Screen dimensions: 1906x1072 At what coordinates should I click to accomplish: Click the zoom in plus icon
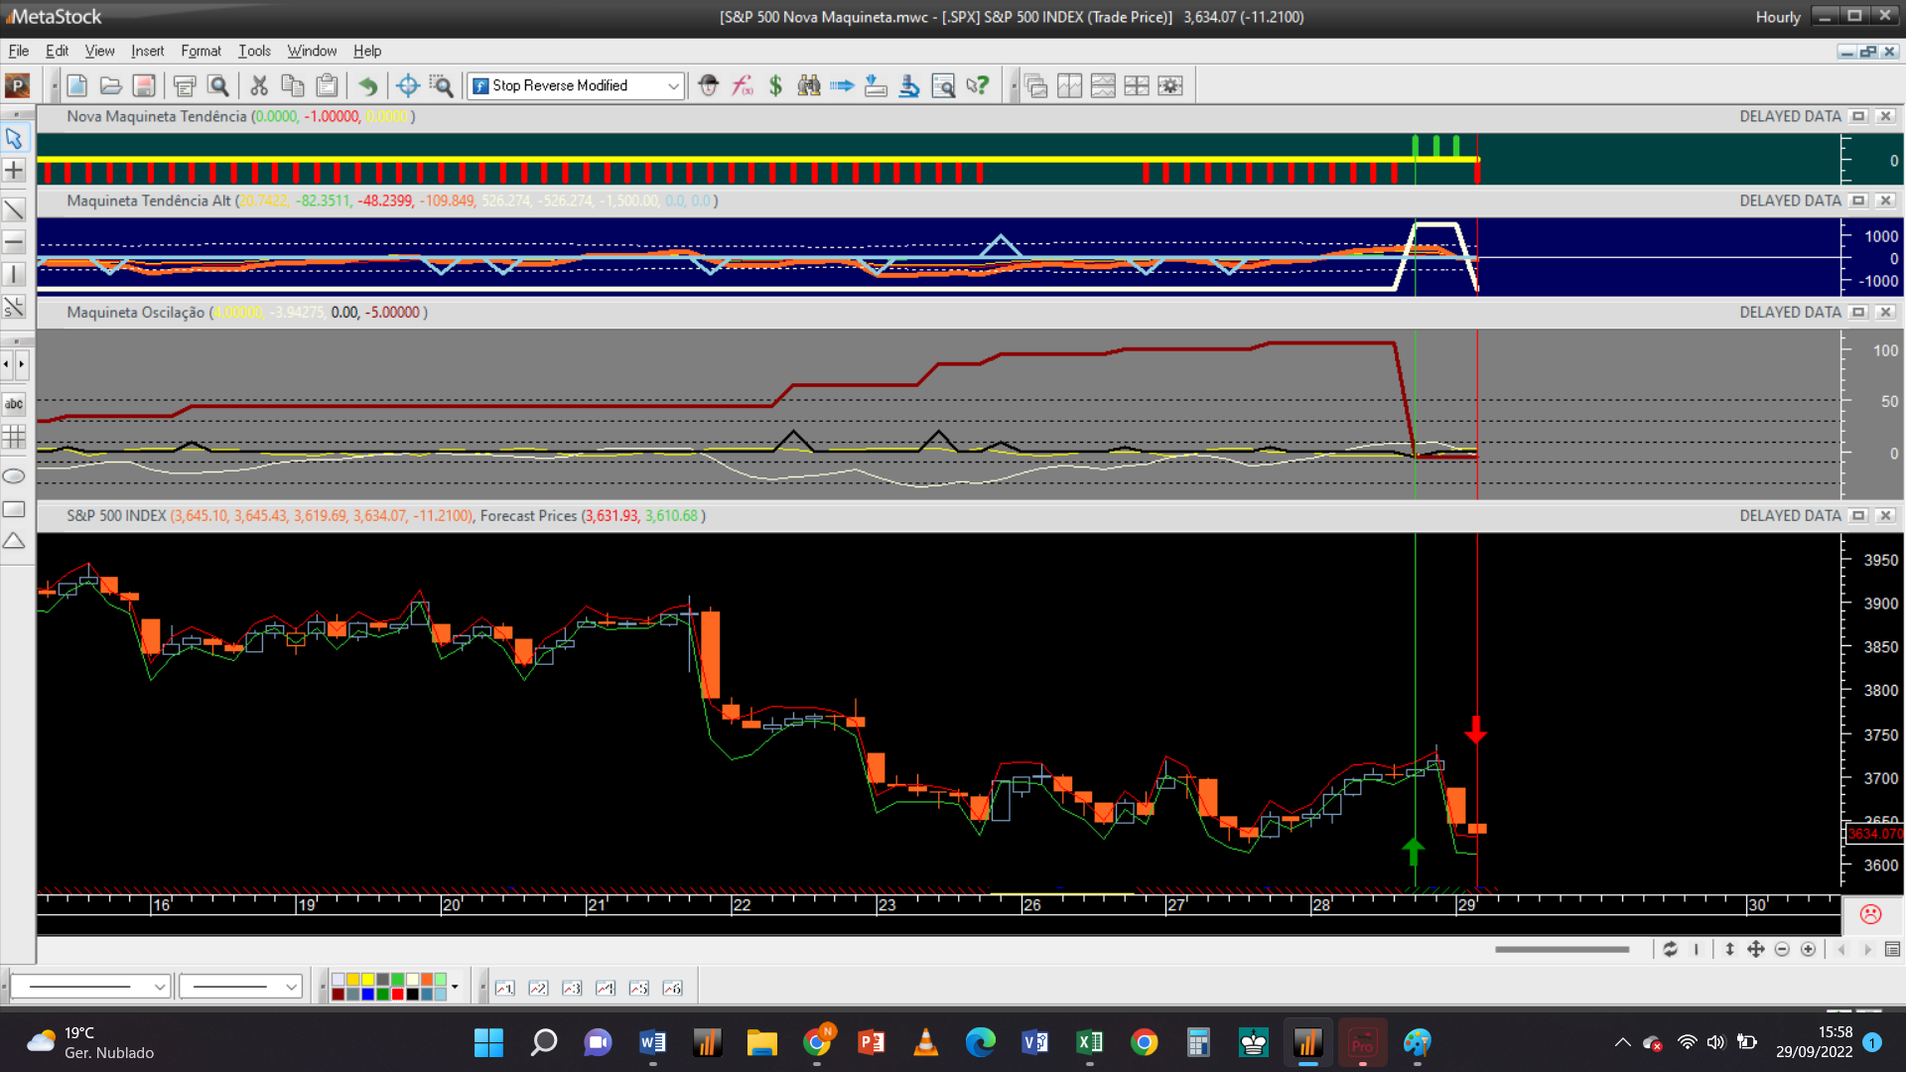[x=1809, y=950]
